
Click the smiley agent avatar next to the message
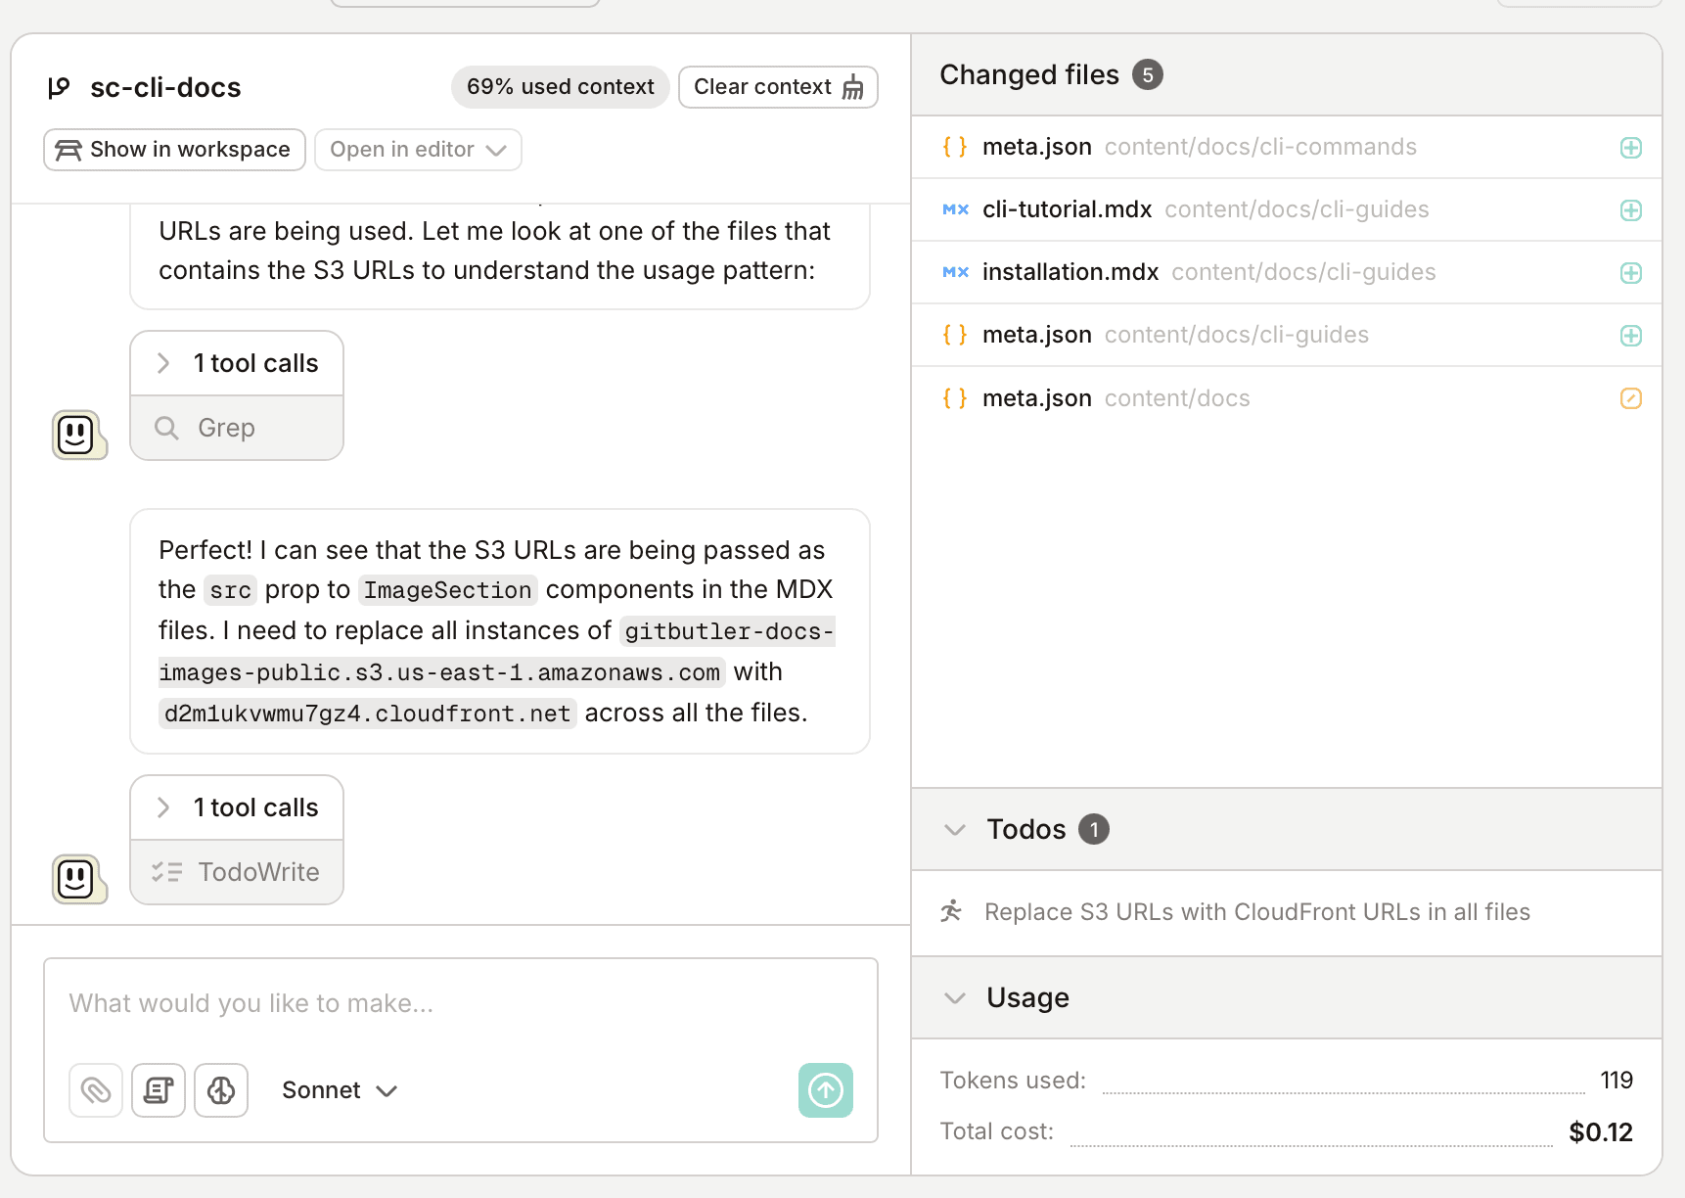pyautogui.click(x=78, y=435)
